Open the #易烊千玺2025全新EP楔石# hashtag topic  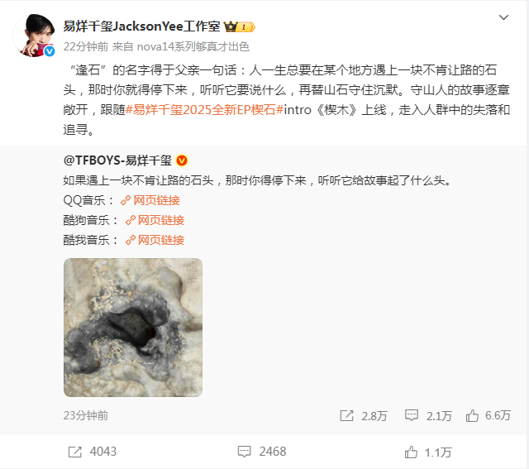pos(204,110)
